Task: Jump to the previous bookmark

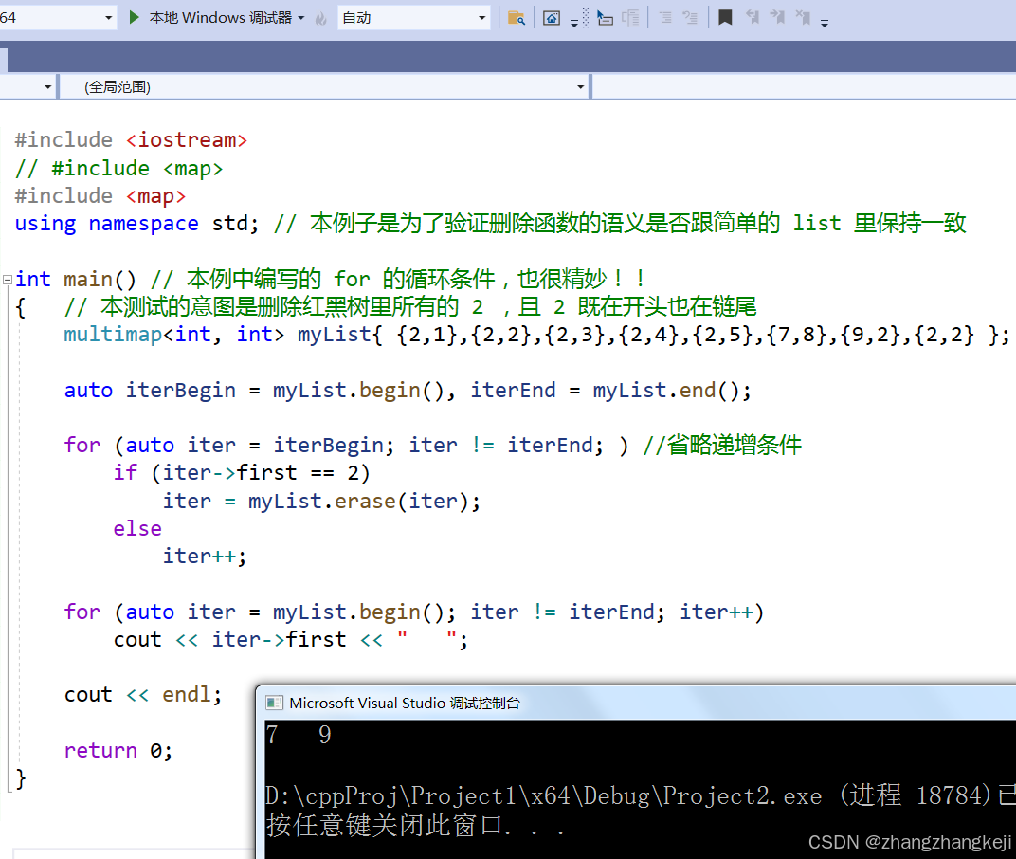Action: point(753,17)
